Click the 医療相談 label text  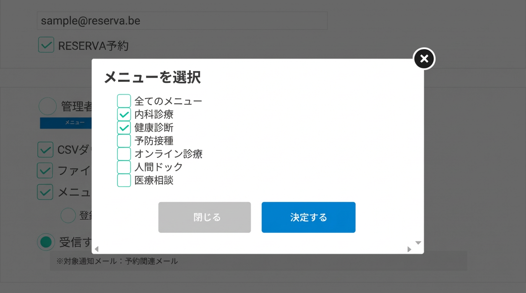coord(154,180)
